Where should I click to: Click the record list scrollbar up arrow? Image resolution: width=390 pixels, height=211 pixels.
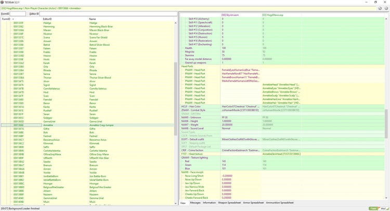(x=176, y=23)
